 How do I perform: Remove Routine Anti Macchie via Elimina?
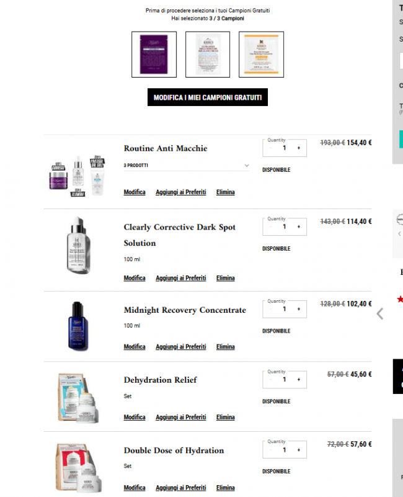225,192
